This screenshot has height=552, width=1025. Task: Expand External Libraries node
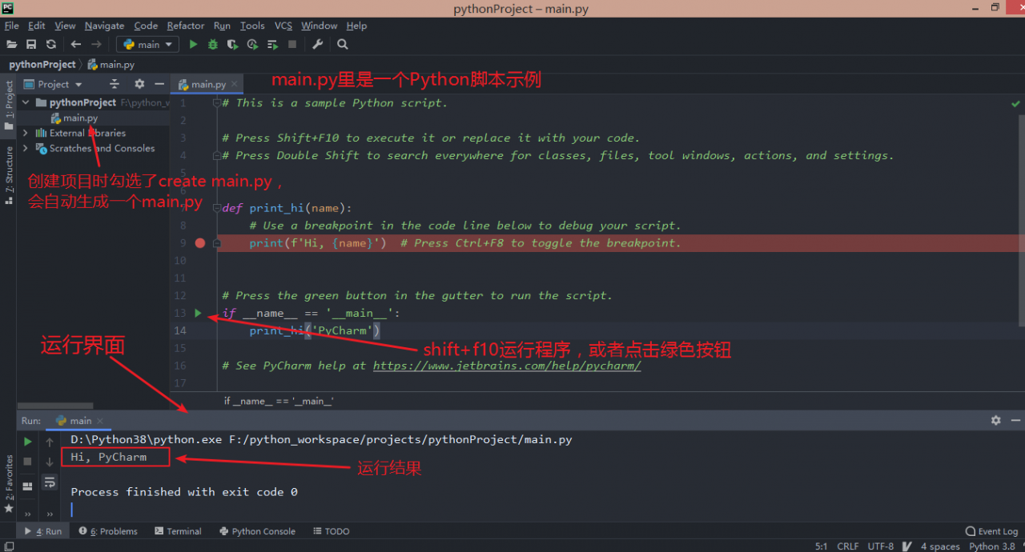[x=26, y=133]
